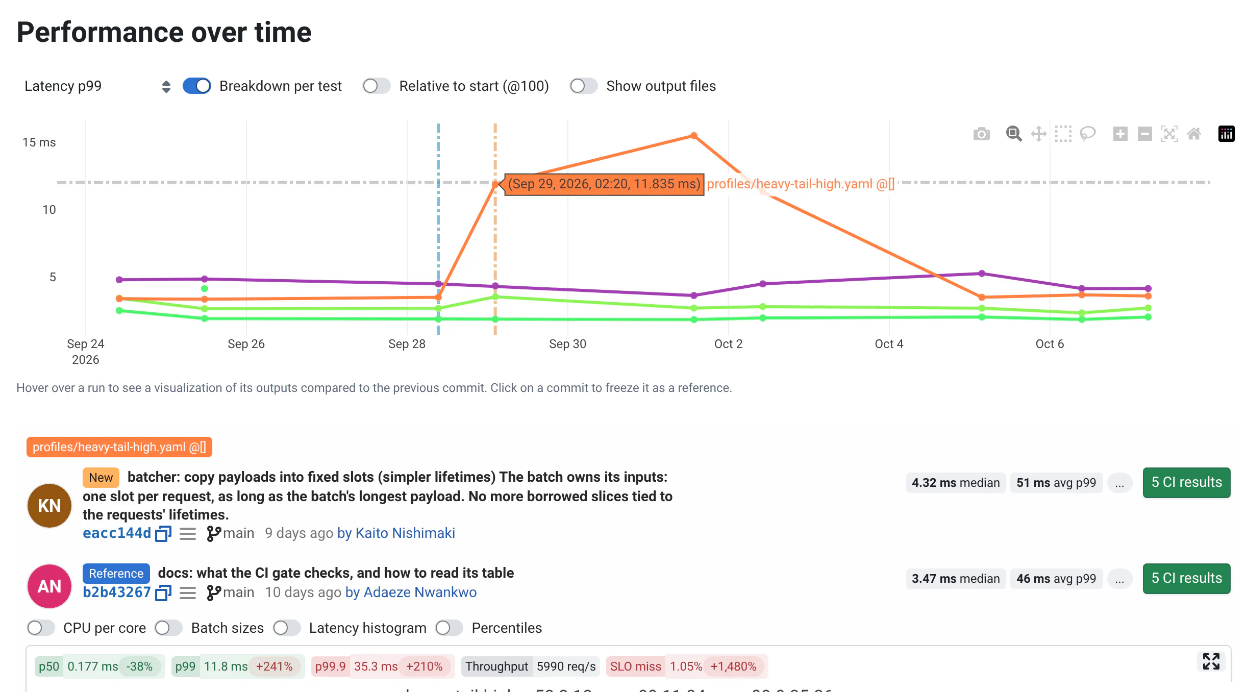Click the 46 ms avg p99 chip
Viewport: 1246px width, 692px height.
click(x=1056, y=579)
